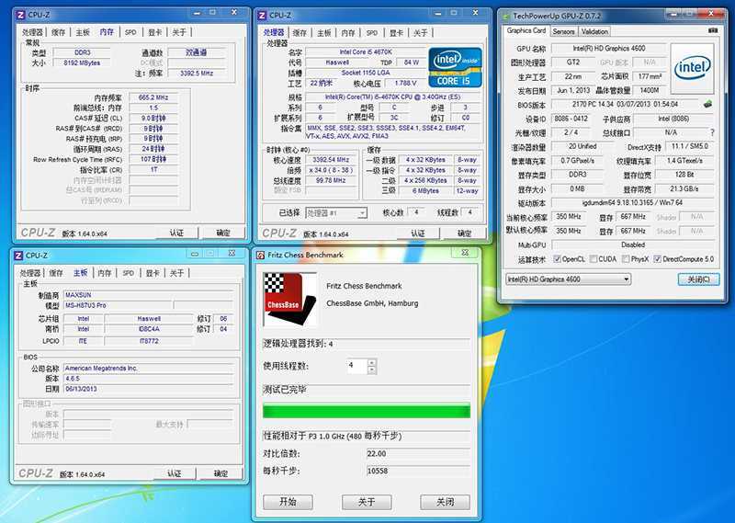Switch to the Sensors tab in GPU-Z

coord(563,31)
